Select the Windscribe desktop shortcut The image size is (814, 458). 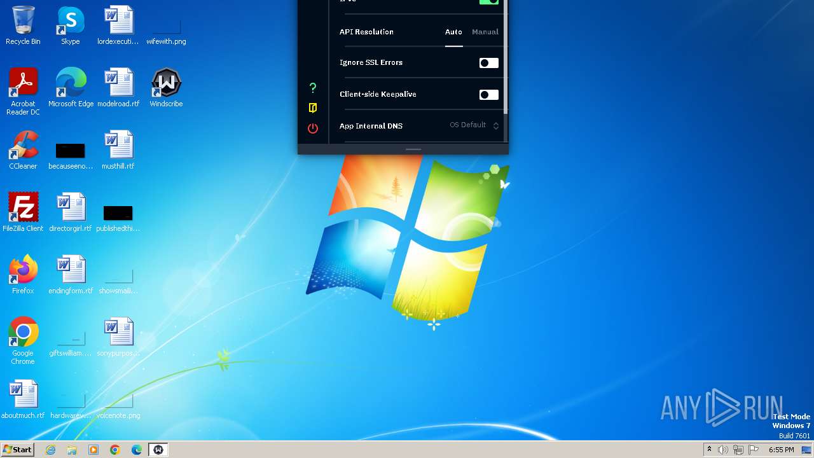click(x=166, y=88)
